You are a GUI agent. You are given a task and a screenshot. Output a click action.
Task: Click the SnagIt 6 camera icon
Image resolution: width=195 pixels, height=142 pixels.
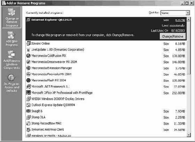[28, 111]
